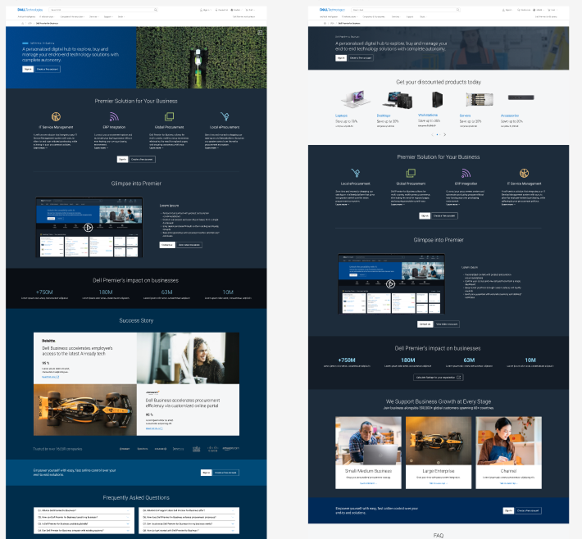The height and width of the screenshot is (539, 582).
Task: Click calculate button under right page impact stats
Action: 438,378
